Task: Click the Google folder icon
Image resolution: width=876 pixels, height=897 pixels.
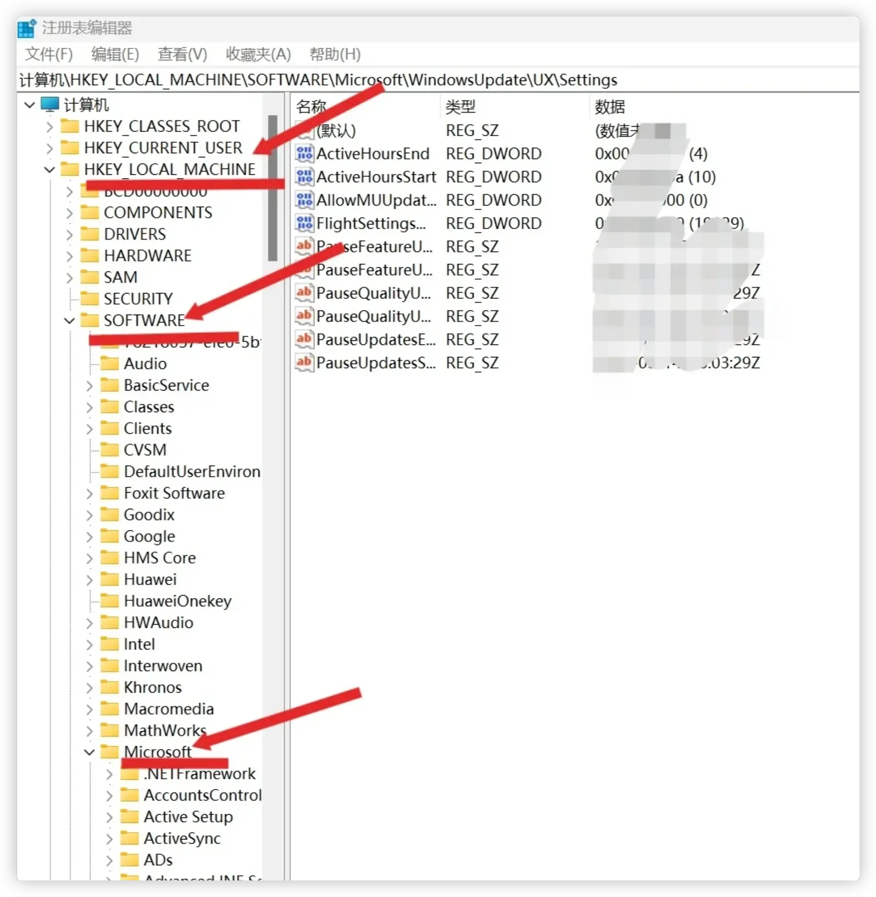Action: click(x=109, y=536)
